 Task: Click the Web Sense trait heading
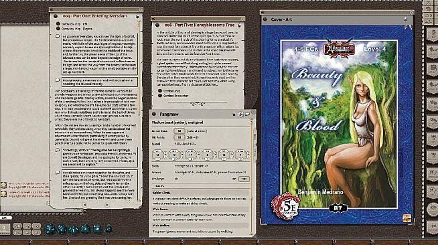coord(160,209)
